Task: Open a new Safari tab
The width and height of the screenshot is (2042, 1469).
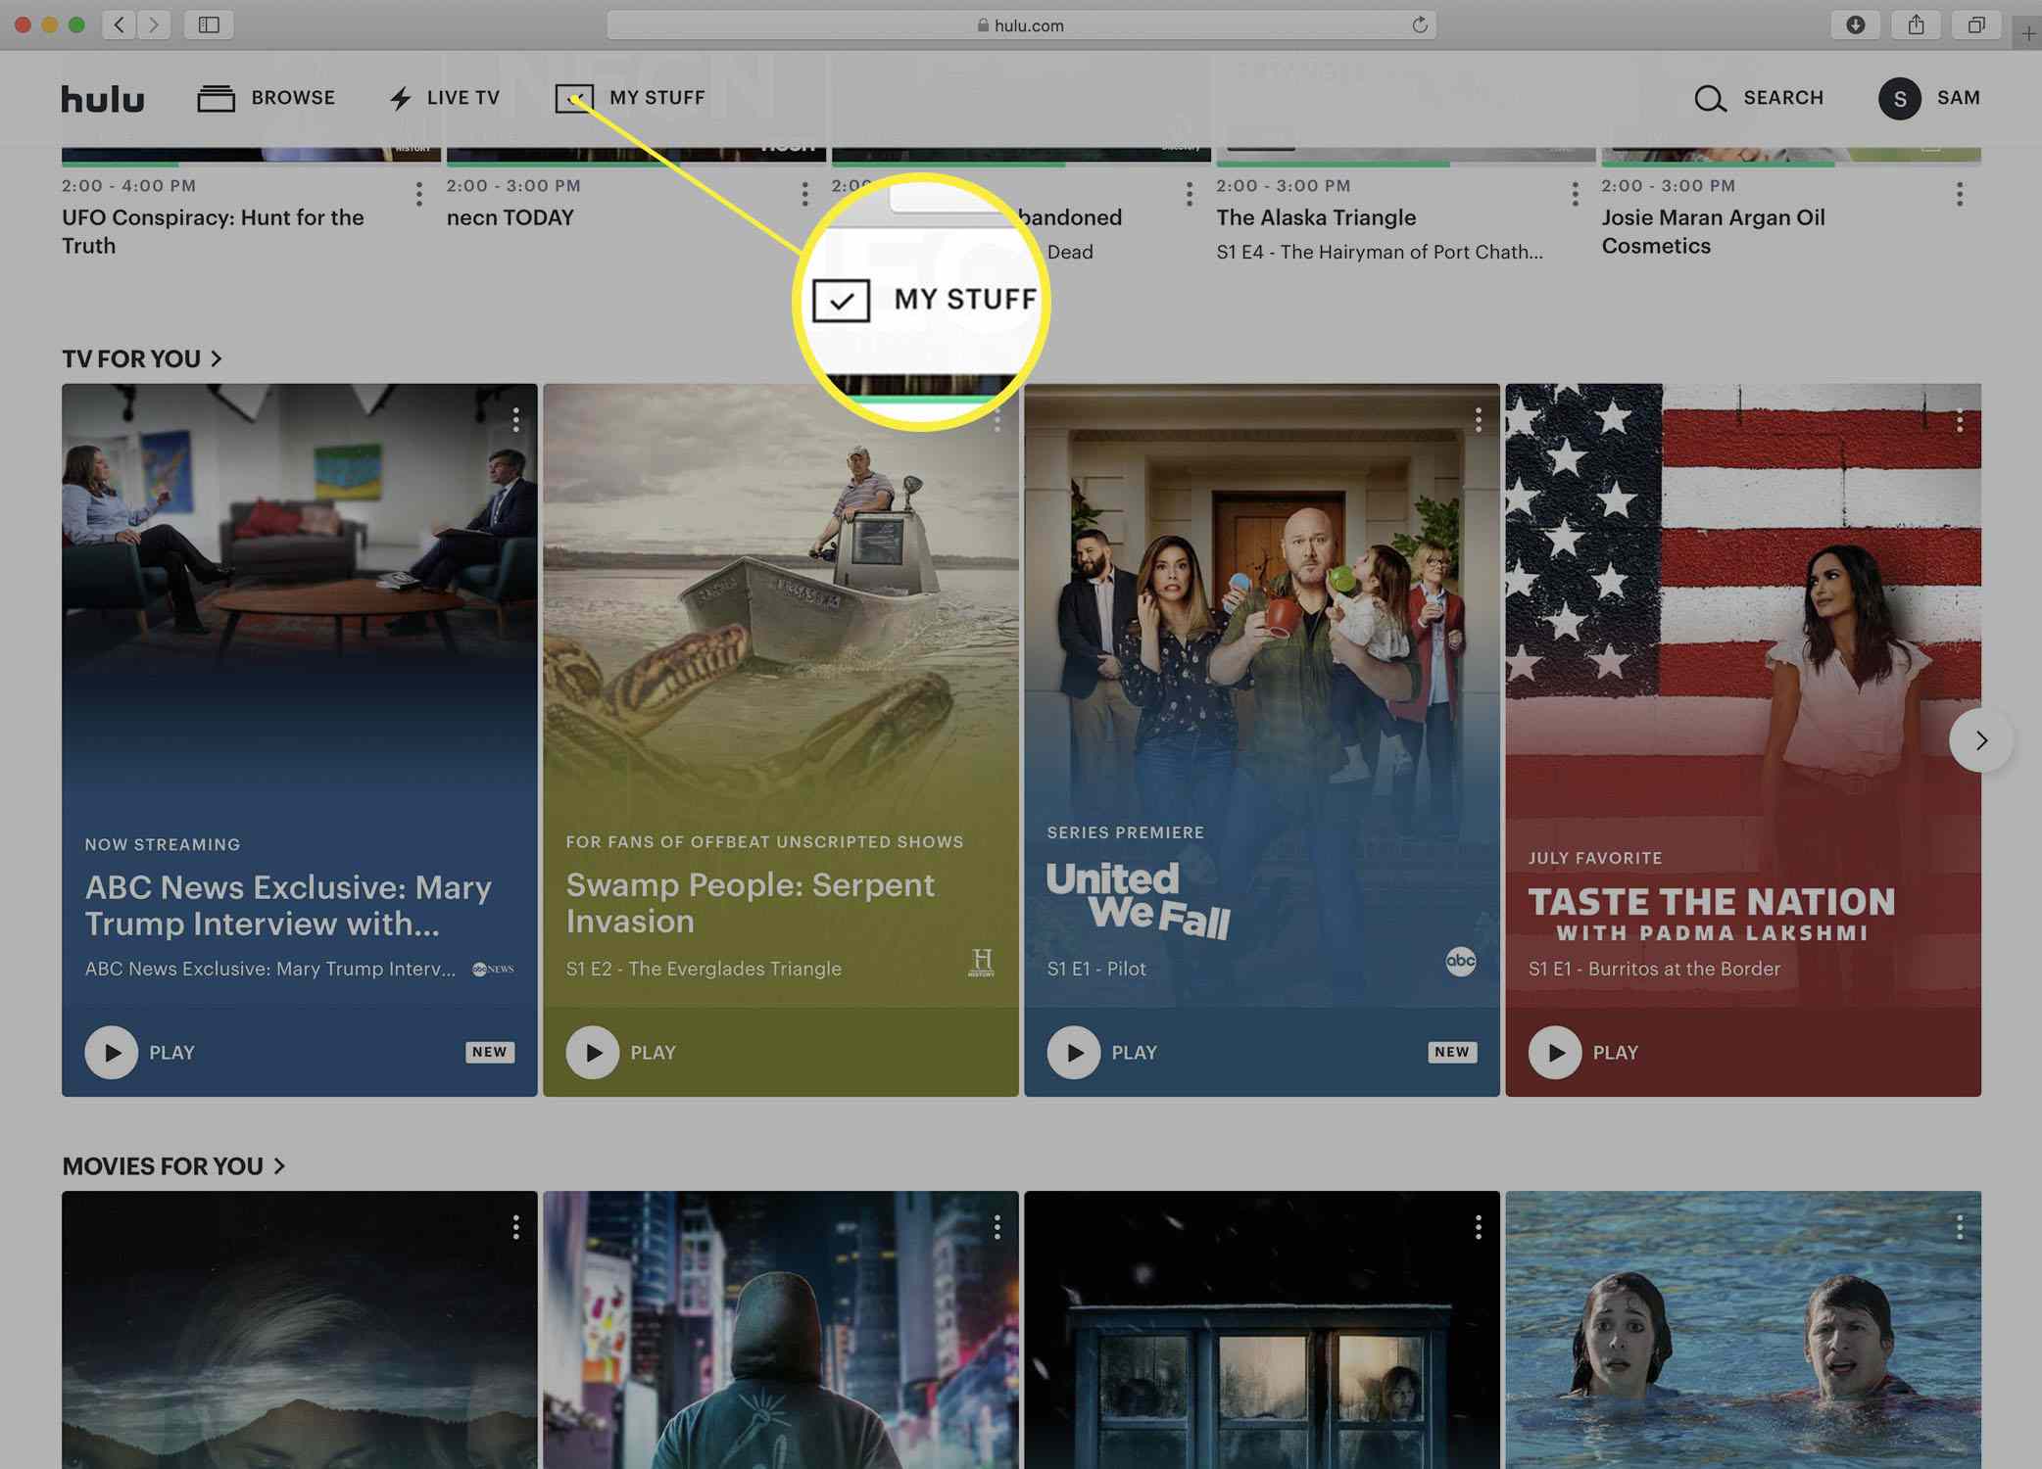Action: coord(2028,34)
